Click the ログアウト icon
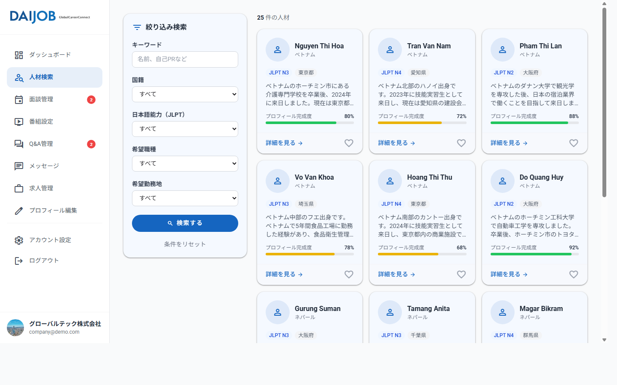 tap(19, 260)
